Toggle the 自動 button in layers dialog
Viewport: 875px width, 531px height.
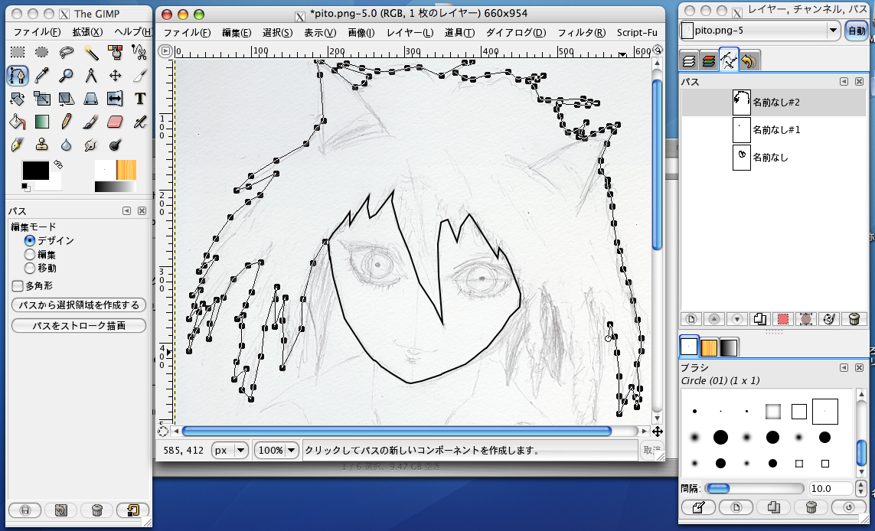(x=857, y=31)
